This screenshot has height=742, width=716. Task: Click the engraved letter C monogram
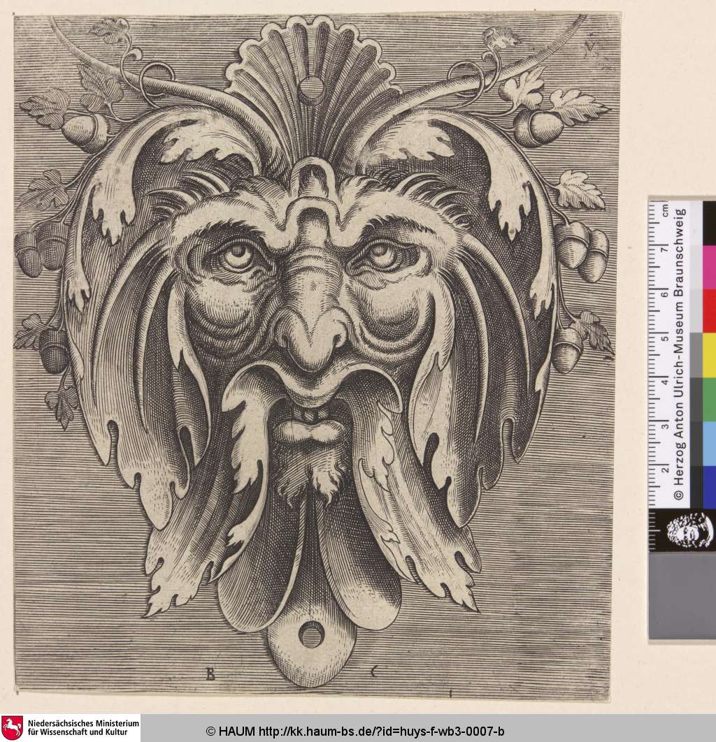pos(375,672)
